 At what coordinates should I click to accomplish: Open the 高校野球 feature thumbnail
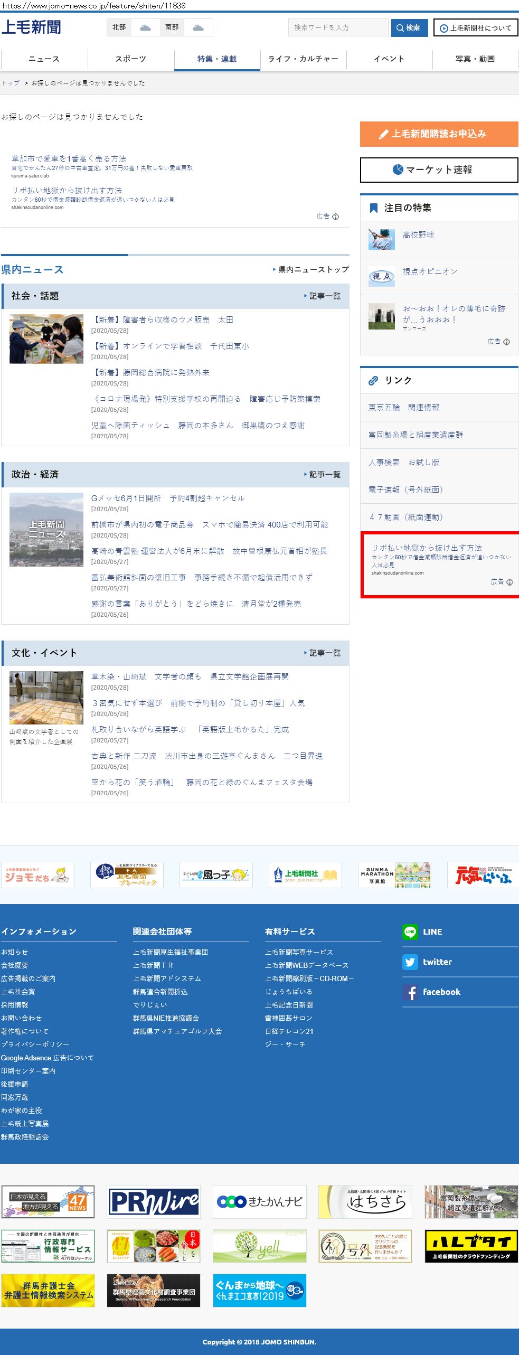[381, 239]
